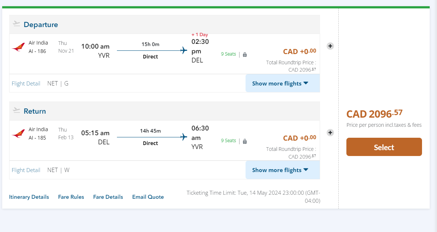
Task: Open Flight Detail for the departure flight
Action: pos(26,83)
